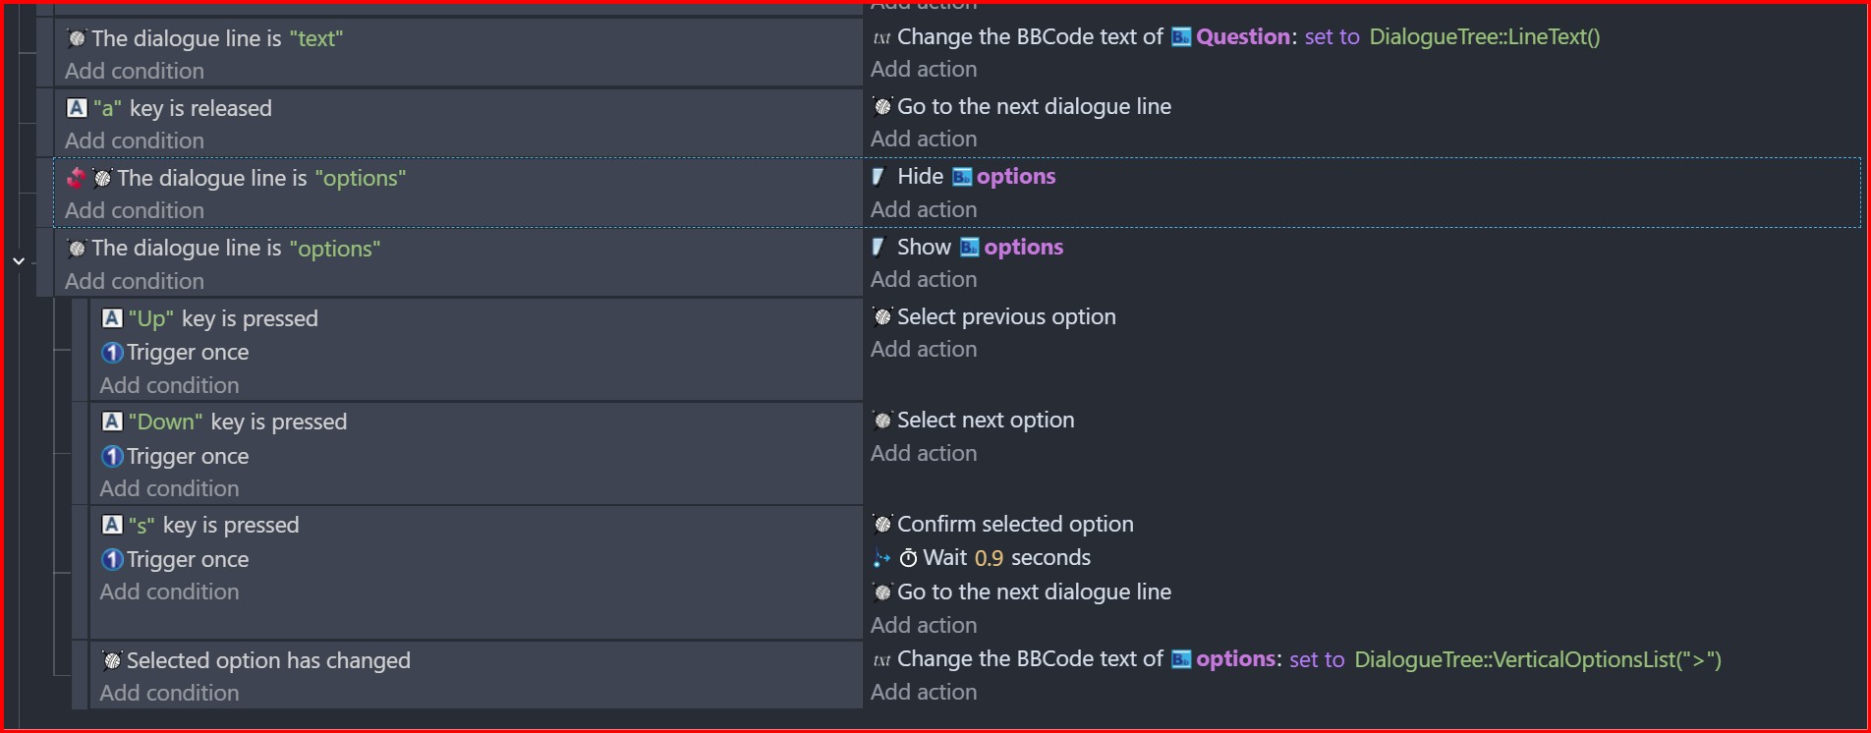This screenshot has width=1871, height=733.
Task: Add condition below "a" key is released
Action: 135,141
